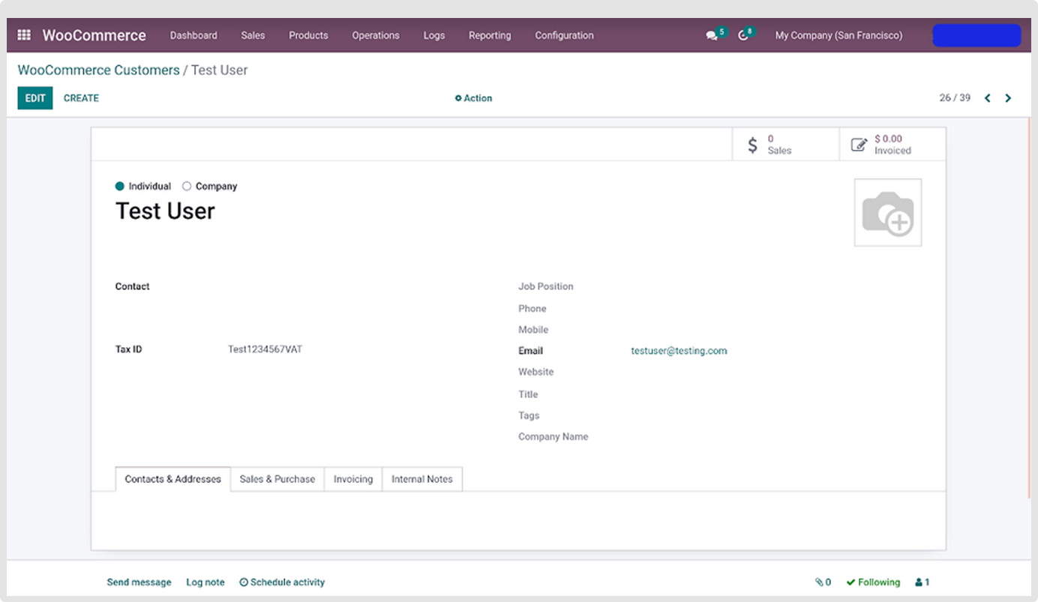Viewport: 1038px width, 602px height.
Task: Click Send message in chatter
Action: (139, 583)
